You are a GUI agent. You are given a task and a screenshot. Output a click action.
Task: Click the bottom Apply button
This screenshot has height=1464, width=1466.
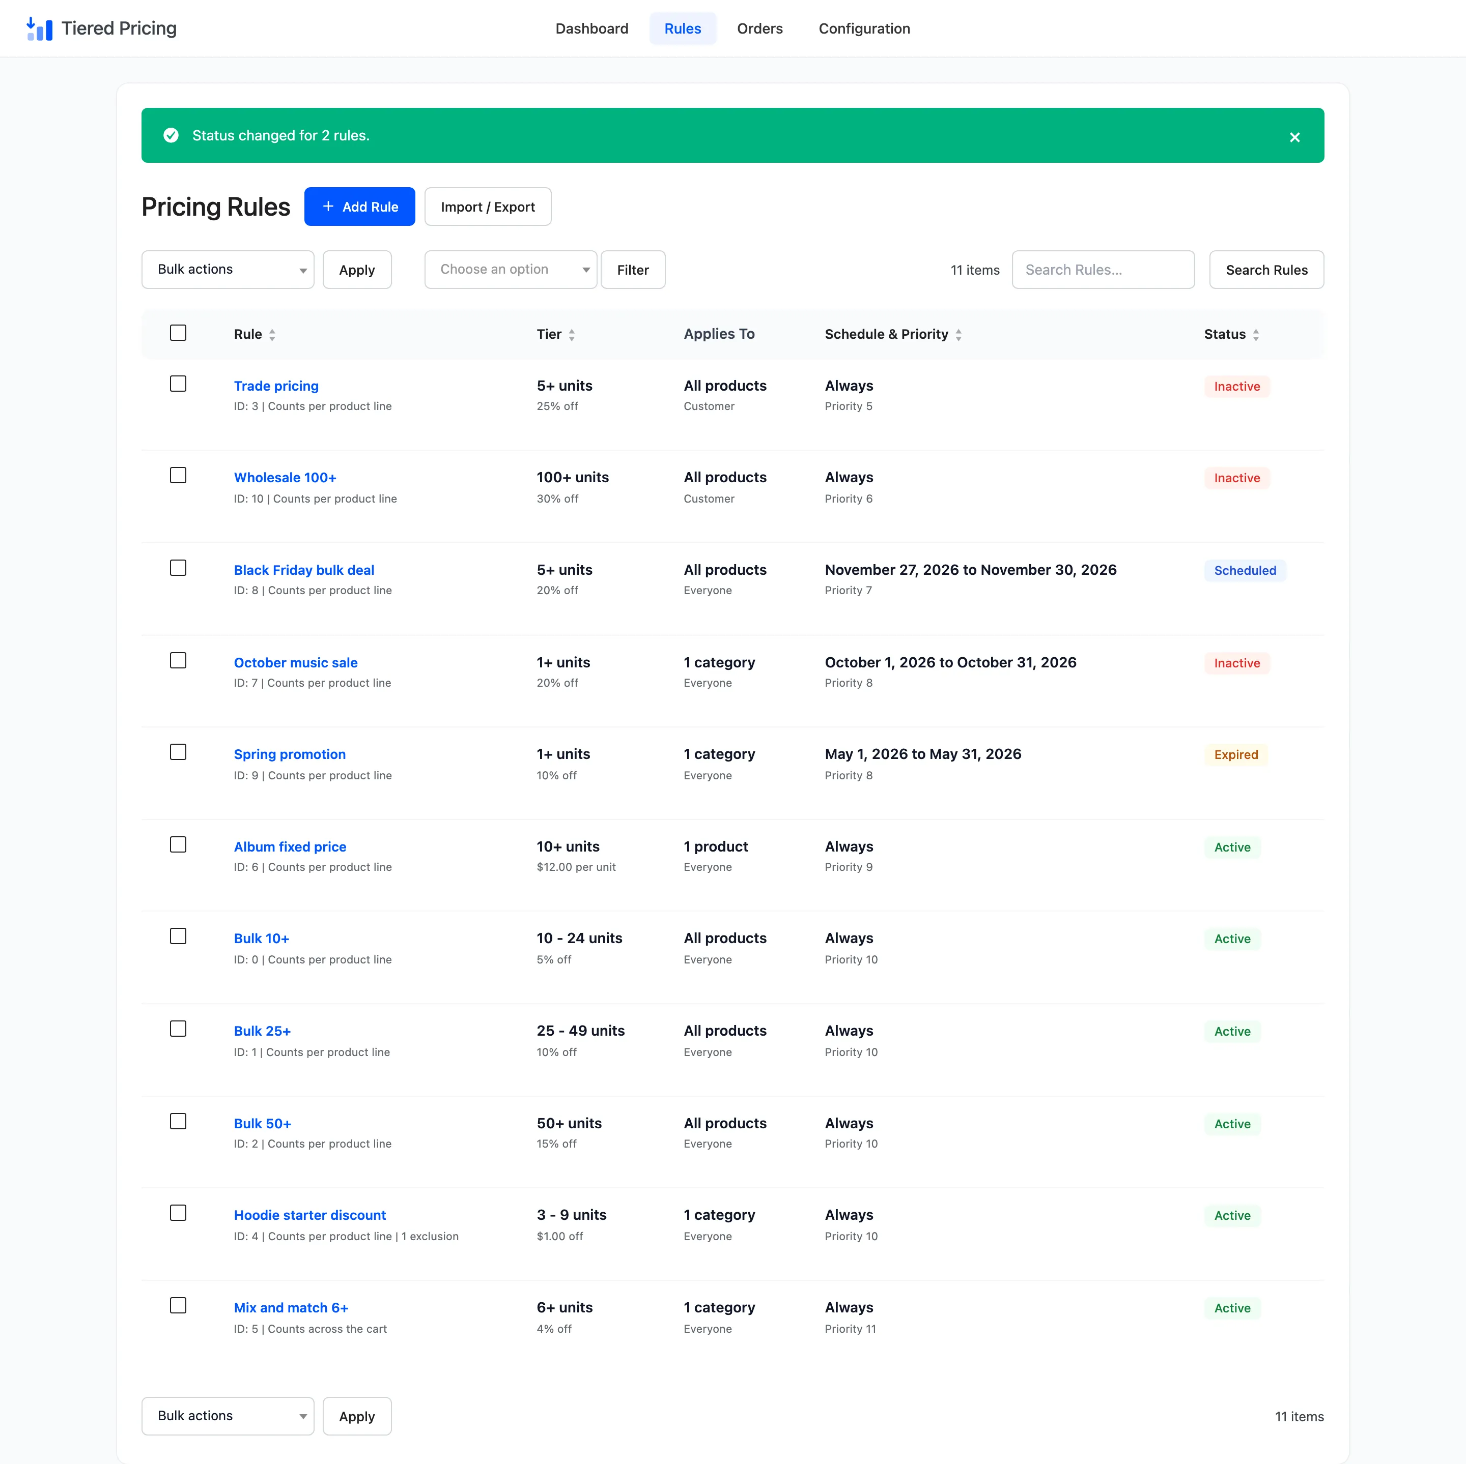357,1416
